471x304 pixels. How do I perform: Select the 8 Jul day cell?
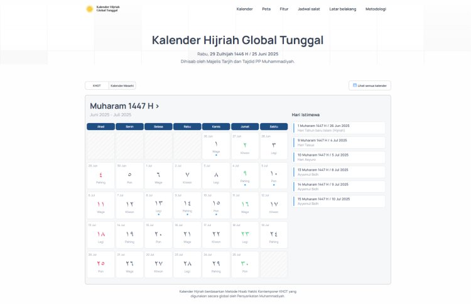point(158,205)
